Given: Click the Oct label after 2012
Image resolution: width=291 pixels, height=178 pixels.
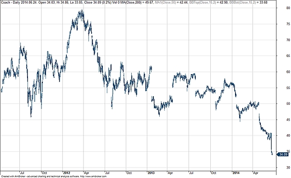Looking at the screenshot, I should coord(129,173).
